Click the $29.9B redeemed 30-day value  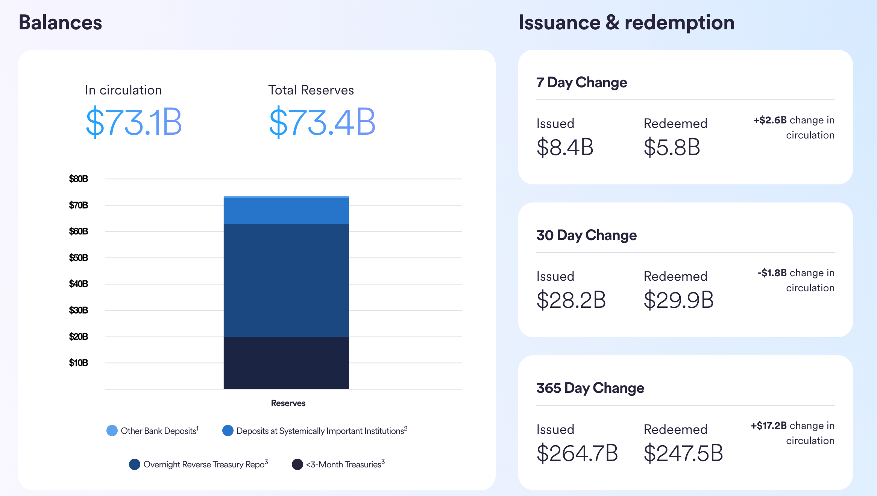(678, 300)
